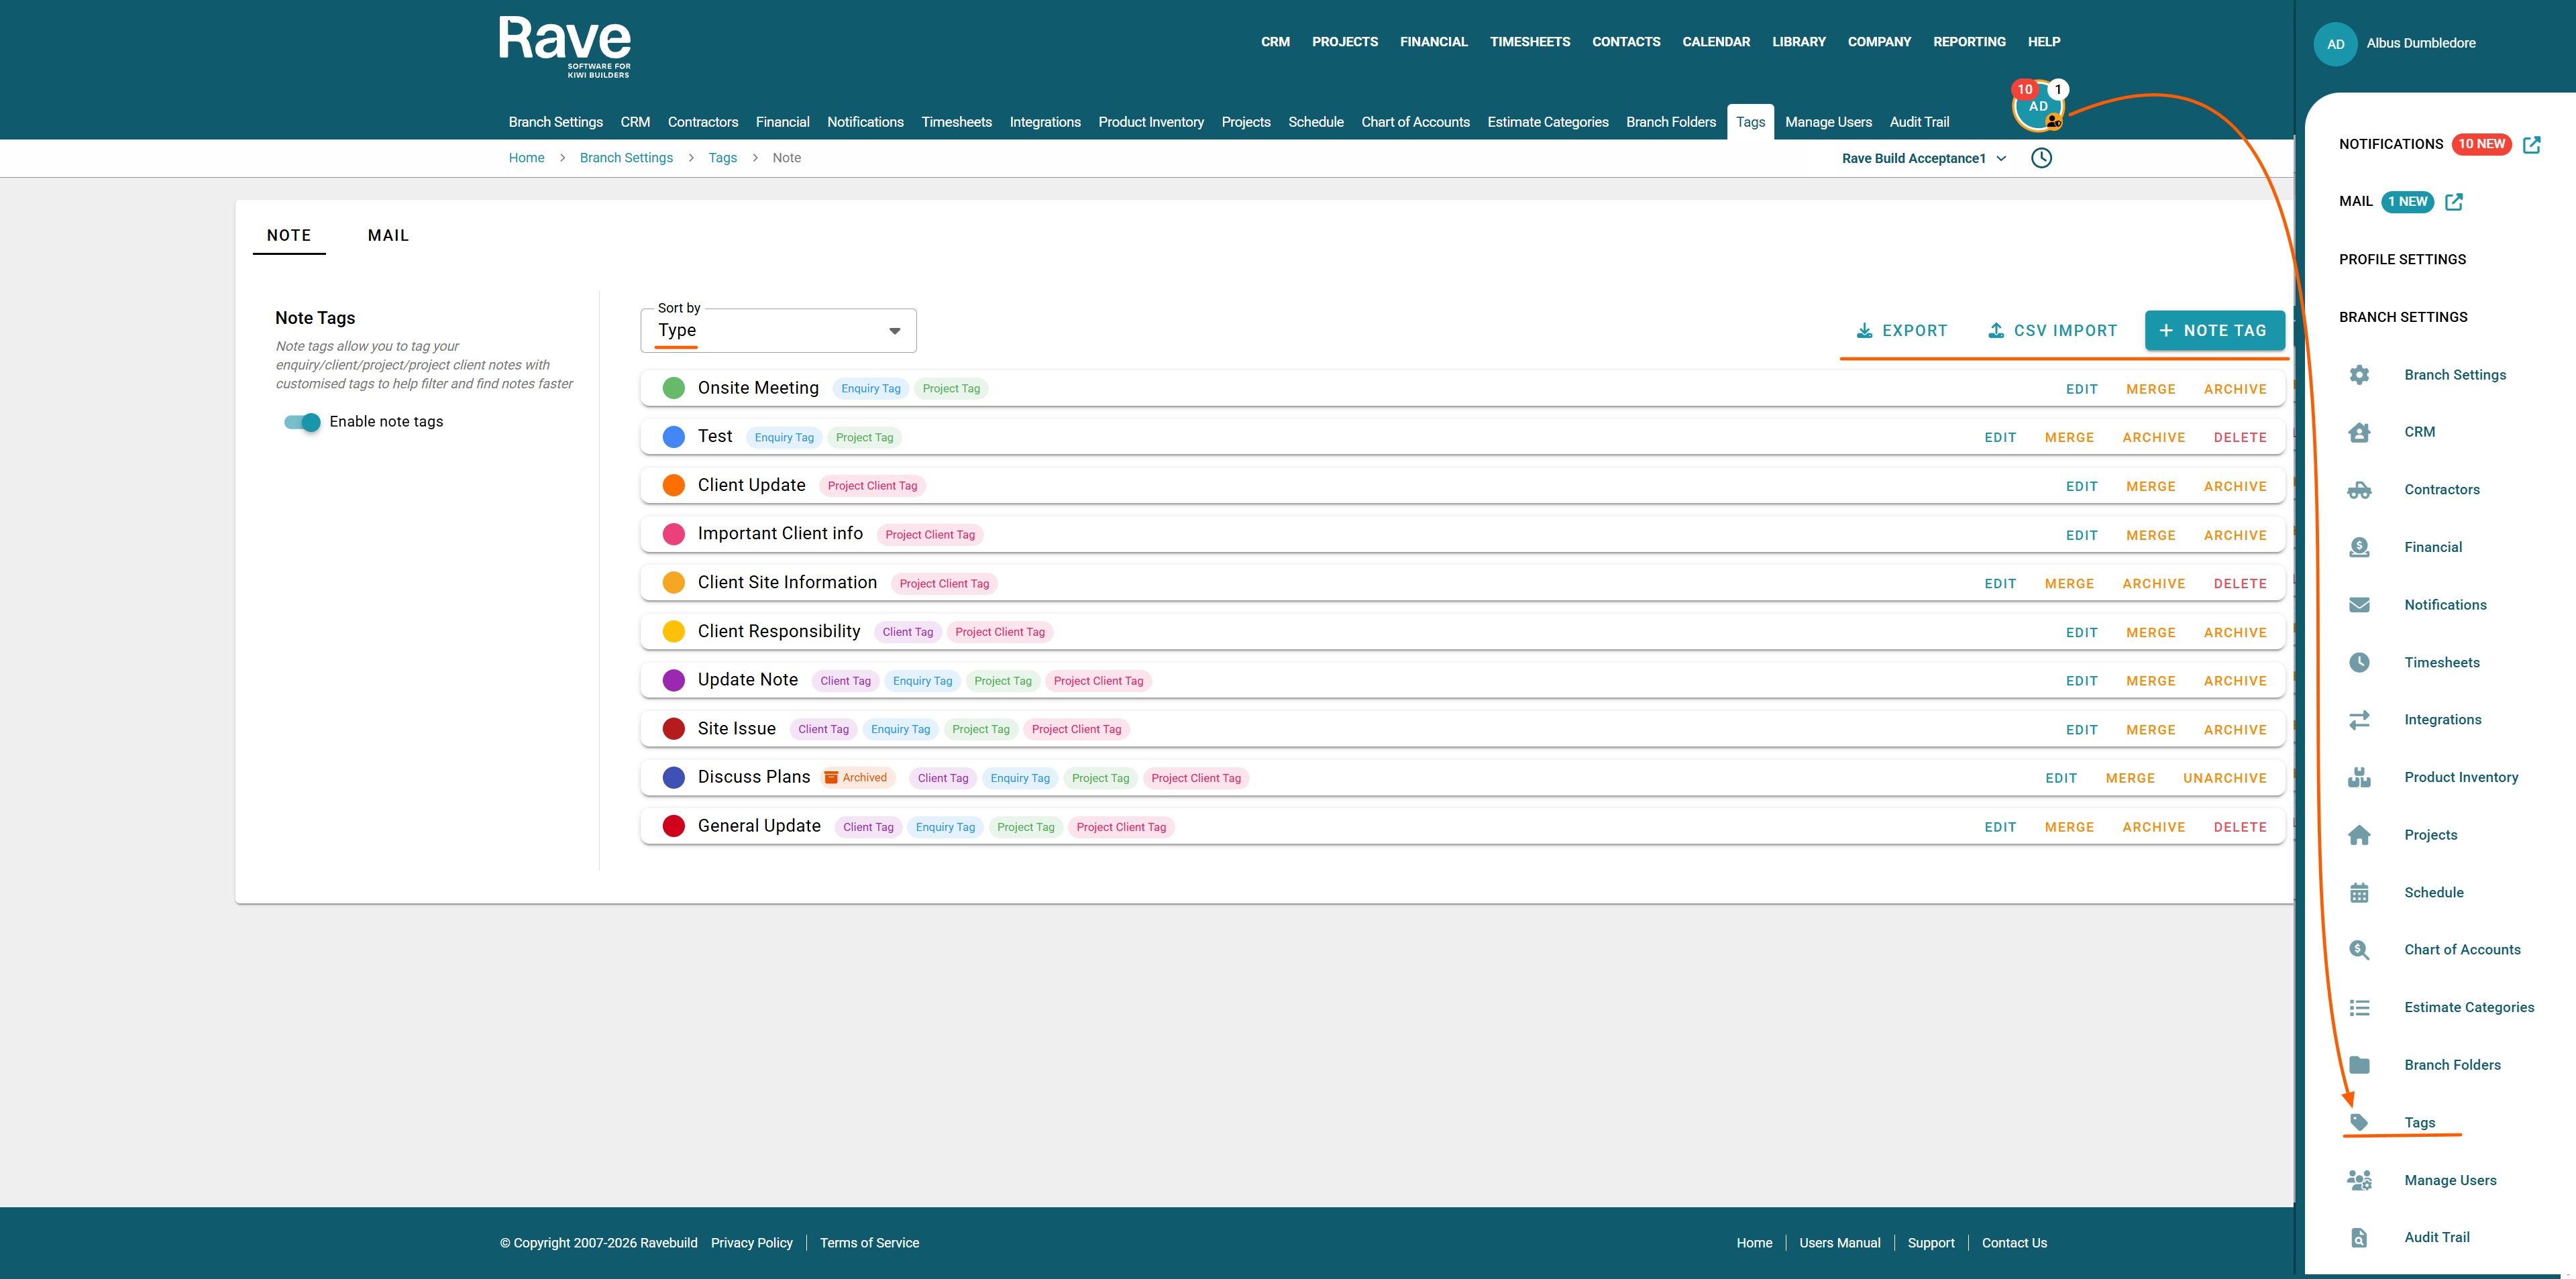The image size is (2576, 1279).
Task: Click green color dot of Onsite Meeting
Action: 673,389
